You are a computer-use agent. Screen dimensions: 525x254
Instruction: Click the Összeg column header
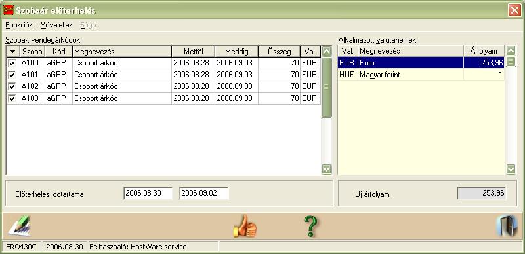coord(280,52)
